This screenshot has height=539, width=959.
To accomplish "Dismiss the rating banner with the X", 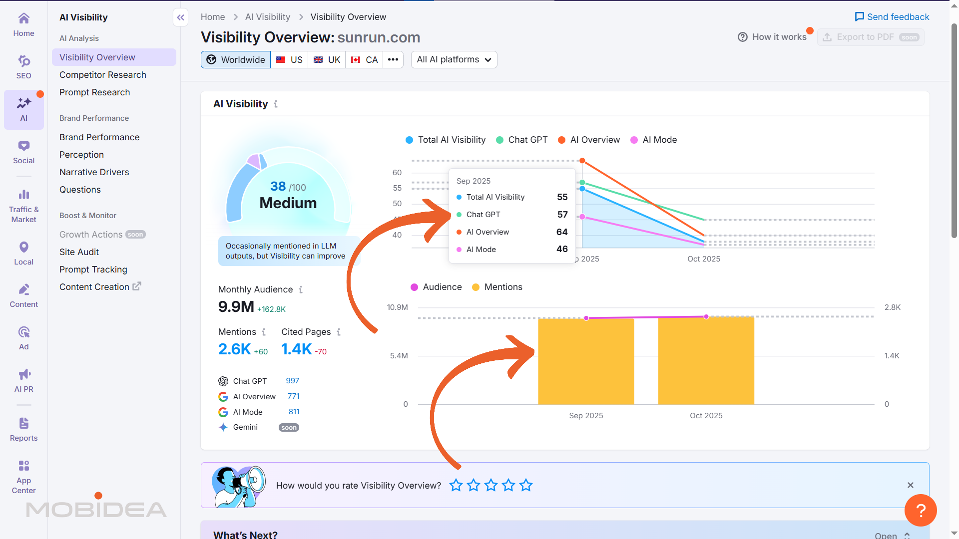I will [910, 485].
